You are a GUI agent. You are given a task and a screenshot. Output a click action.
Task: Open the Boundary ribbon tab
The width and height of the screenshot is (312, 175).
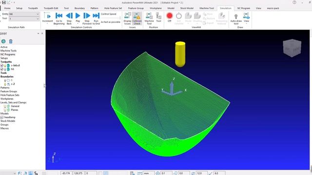point(79,8)
